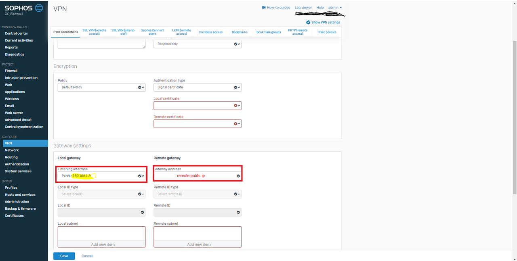This screenshot has height=261, width=517.
Task: Open the Remote certificate dropdown
Action: [198, 123]
